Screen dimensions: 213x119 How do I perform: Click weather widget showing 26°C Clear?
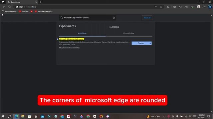pos(153,116)
